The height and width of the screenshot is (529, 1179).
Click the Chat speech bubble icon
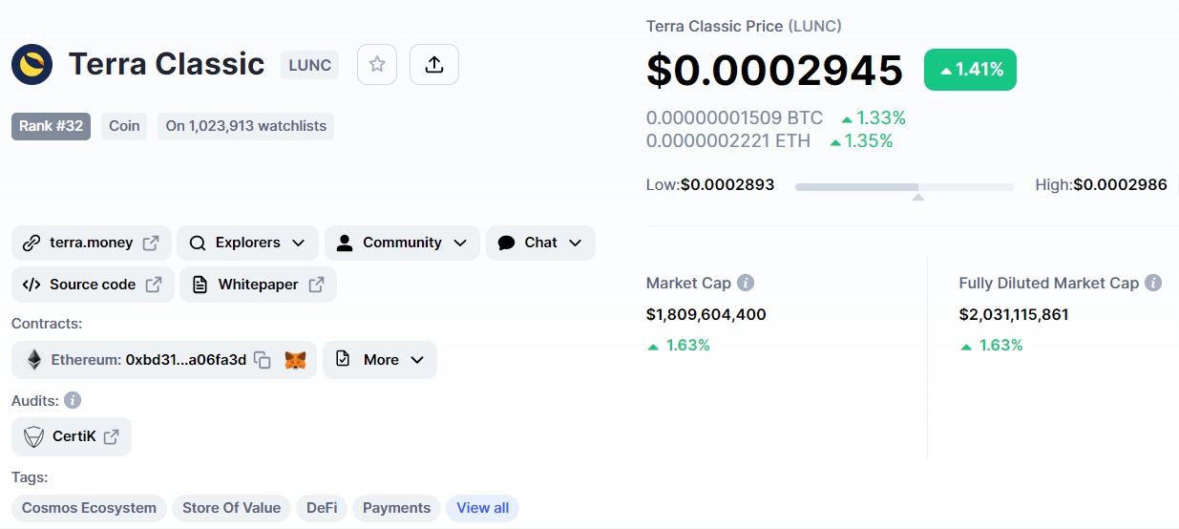click(x=507, y=243)
